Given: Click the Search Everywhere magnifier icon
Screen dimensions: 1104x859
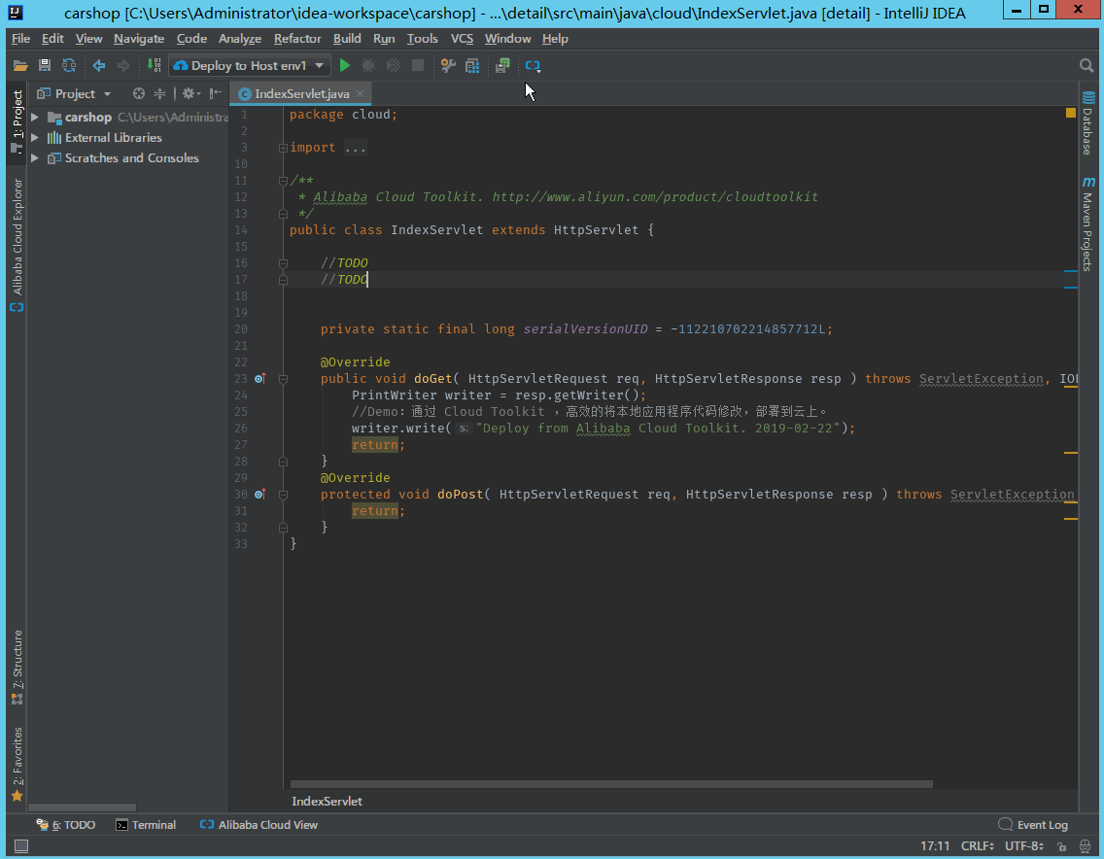Looking at the screenshot, I should click(1087, 65).
